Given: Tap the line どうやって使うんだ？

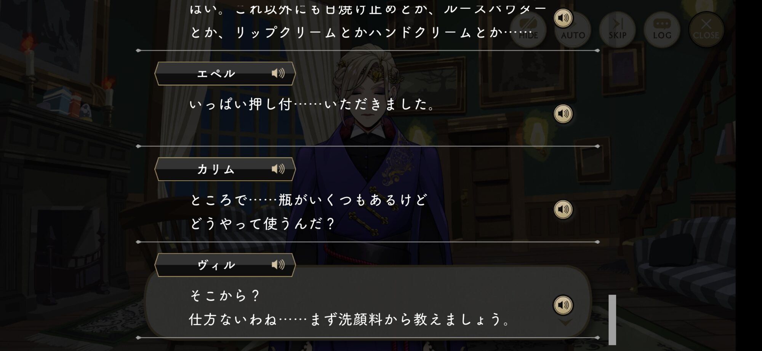Looking at the screenshot, I should coord(262,224).
